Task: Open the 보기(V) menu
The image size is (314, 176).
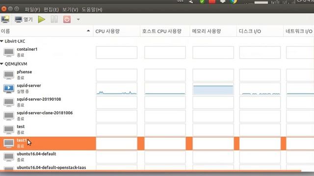Action: [x=70, y=9]
